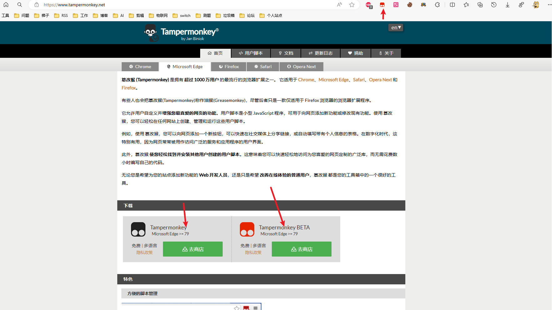The height and width of the screenshot is (310, 552).
Task: Open the browser Downloads arrow icon
Action: pos(507,5)
